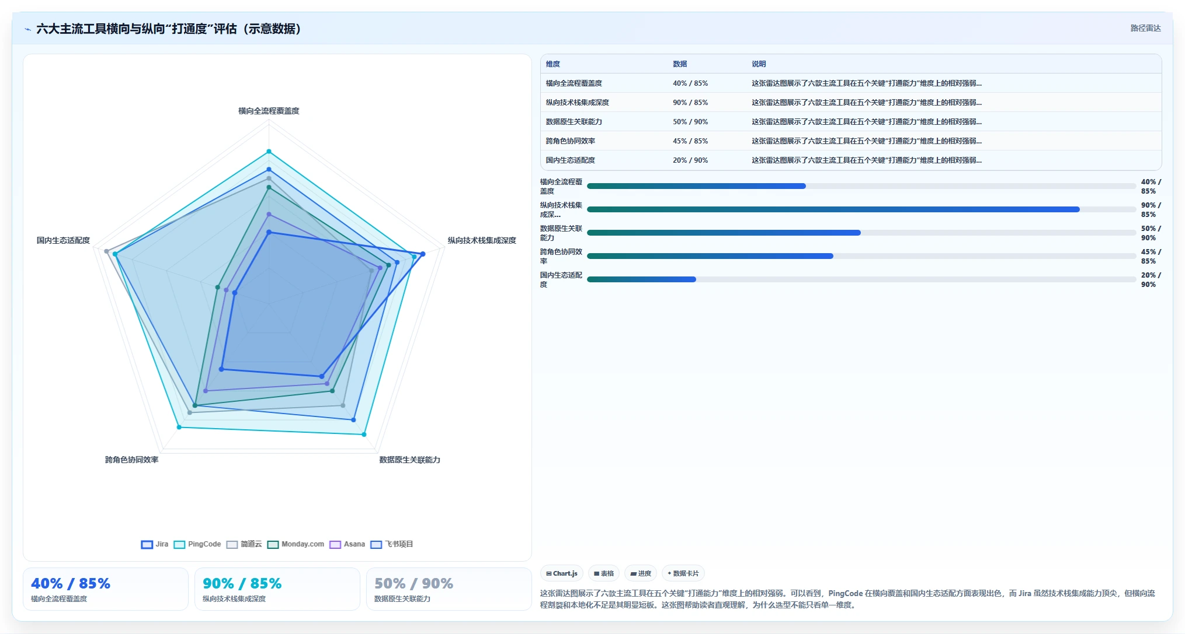1185x634 pixels.
Task: Select the 国内生态适配度 table row
Action: click(x=851, y=160)
